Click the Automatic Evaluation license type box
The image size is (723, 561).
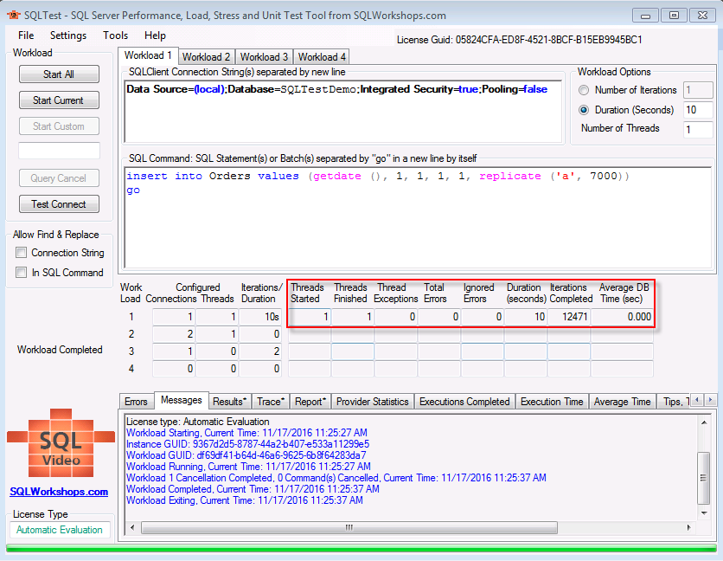[60, 530]
